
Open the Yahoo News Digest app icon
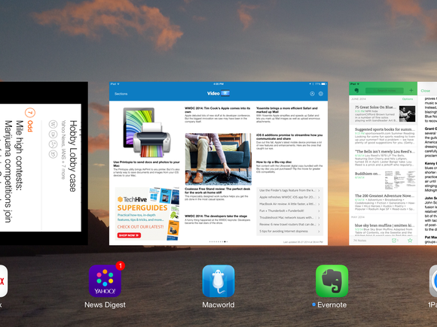105,281
